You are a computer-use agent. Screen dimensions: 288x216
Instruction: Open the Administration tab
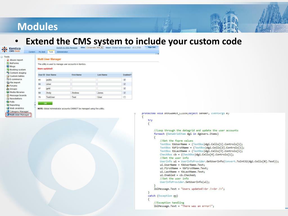click(62, 52)
